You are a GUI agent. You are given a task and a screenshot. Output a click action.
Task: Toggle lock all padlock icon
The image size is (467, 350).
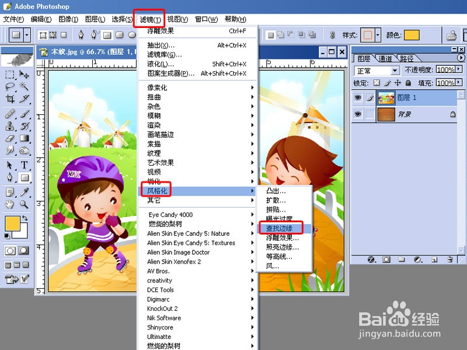(408, 82)
